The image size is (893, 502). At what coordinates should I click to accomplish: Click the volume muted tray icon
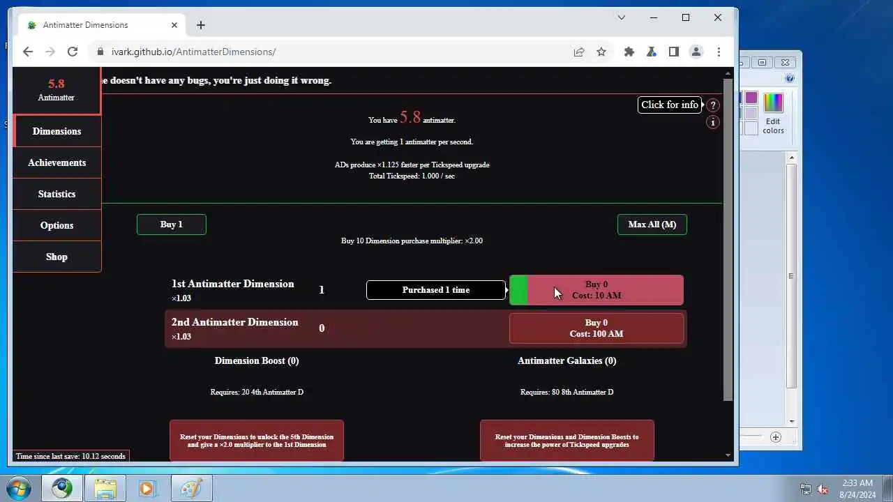(823, 489)
